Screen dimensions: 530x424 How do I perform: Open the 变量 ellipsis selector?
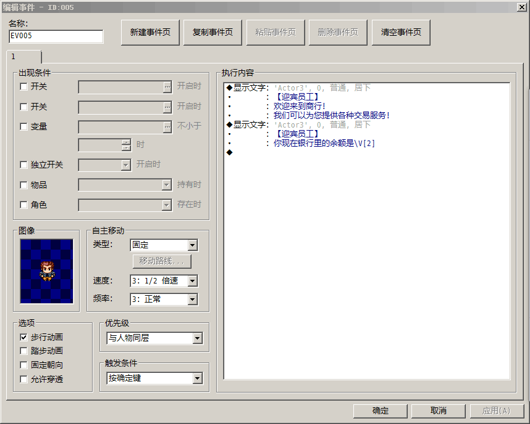click(x=167, y=127)
